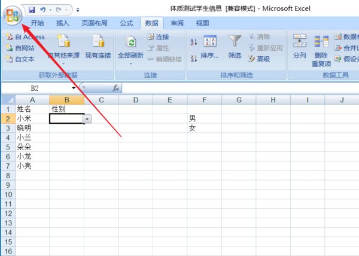Image resolution: width=359 pixels, height=256 pixels.
Task: Click the 分列 text to columns icon
Action: point(300,41)
